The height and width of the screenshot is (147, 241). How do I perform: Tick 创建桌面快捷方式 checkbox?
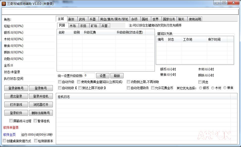click(5, 141)
